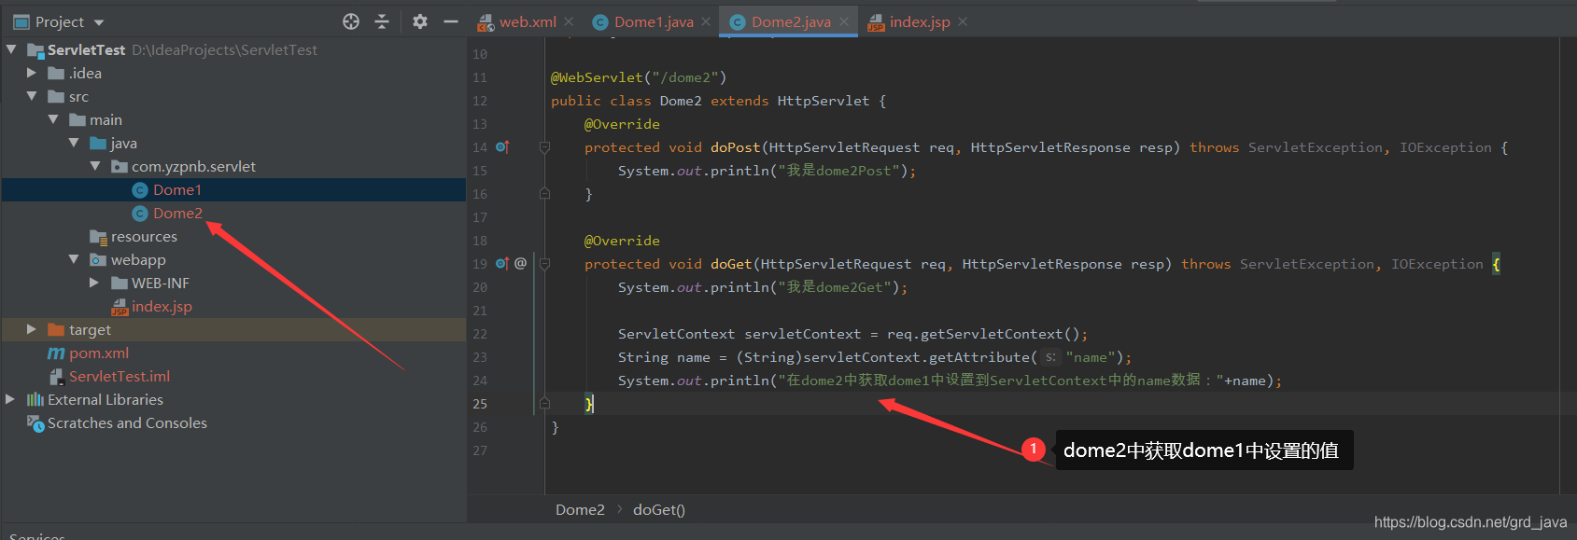Click the locate/scroll-from-source target icon

pos(351,21)
